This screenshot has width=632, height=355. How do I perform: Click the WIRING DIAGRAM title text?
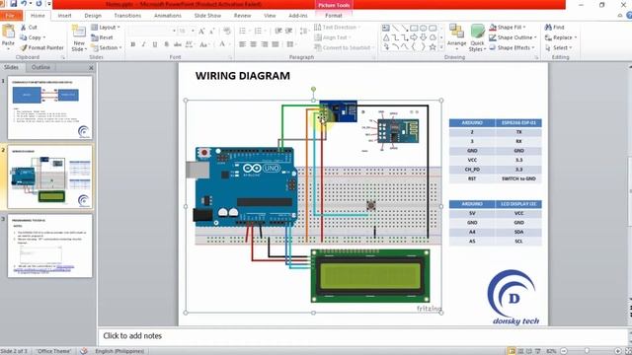[243, 76]
